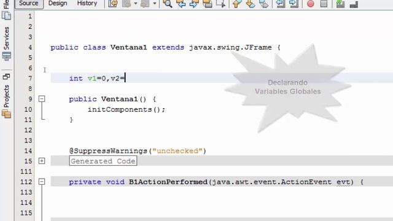Viewport: 393px width, 221px height.
Task: Click the greyed-out Forward navigation icon
Action: click(x=145, y=4)
